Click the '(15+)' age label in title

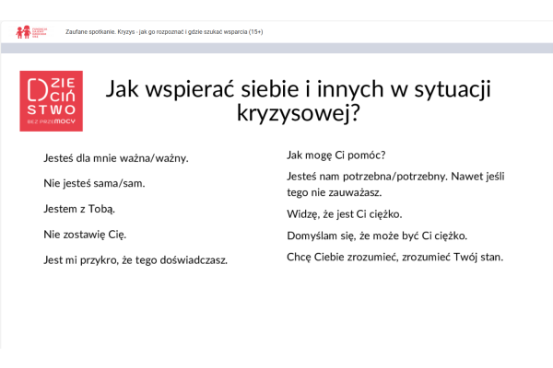tap(253, 32)
